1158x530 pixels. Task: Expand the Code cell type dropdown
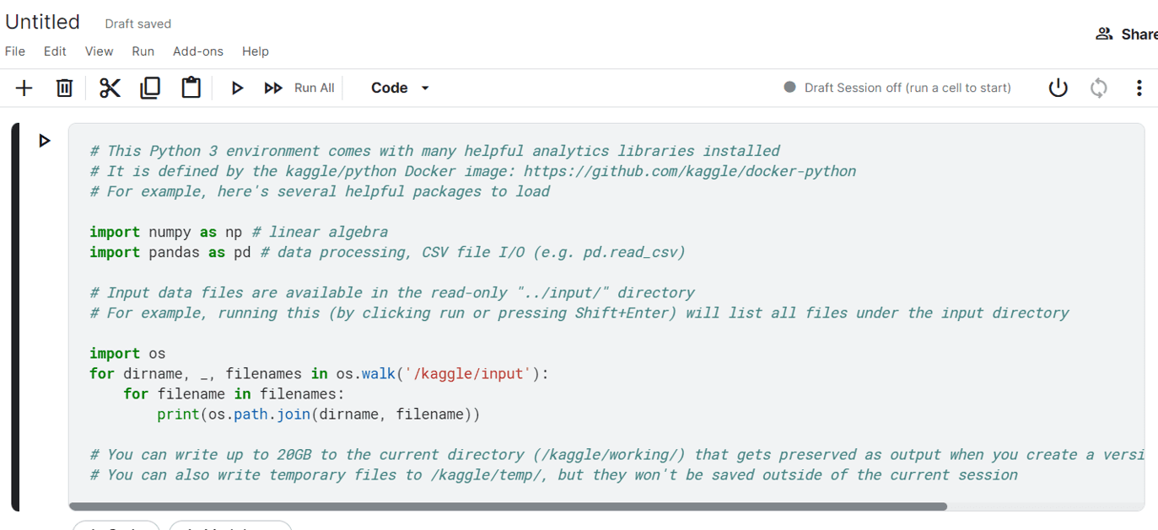point(401,88)
